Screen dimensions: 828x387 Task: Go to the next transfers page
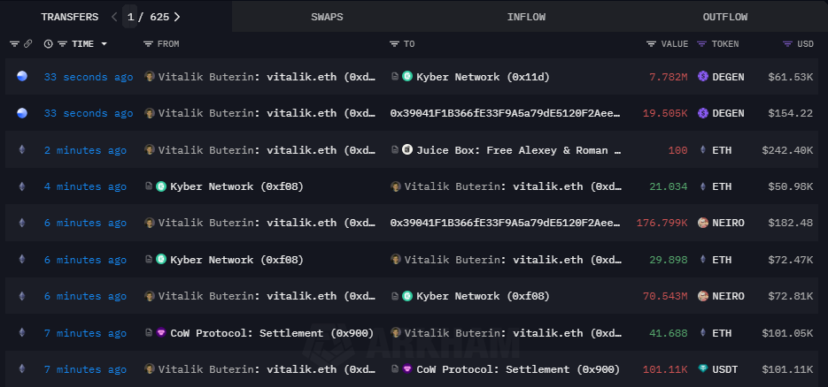click(x=177, y=17)
